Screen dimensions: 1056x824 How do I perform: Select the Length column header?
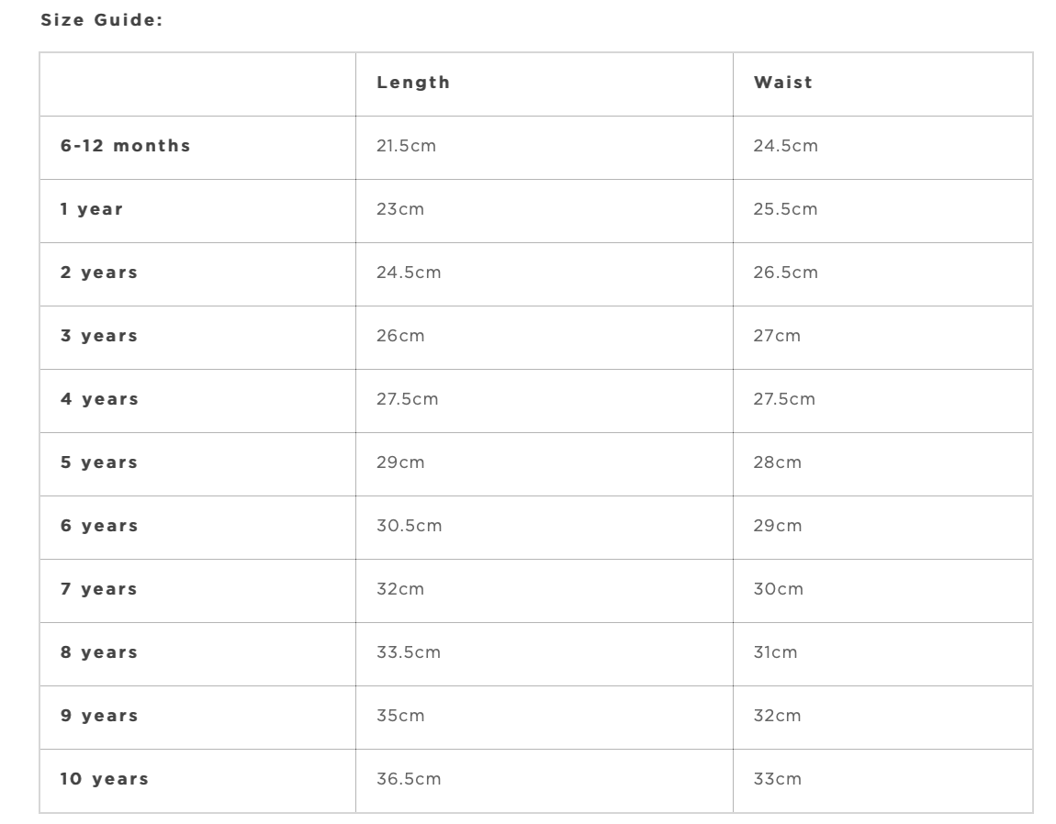click(413, 83)
